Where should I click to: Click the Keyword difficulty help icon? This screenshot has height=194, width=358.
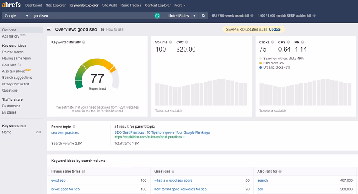coord(84,42)
